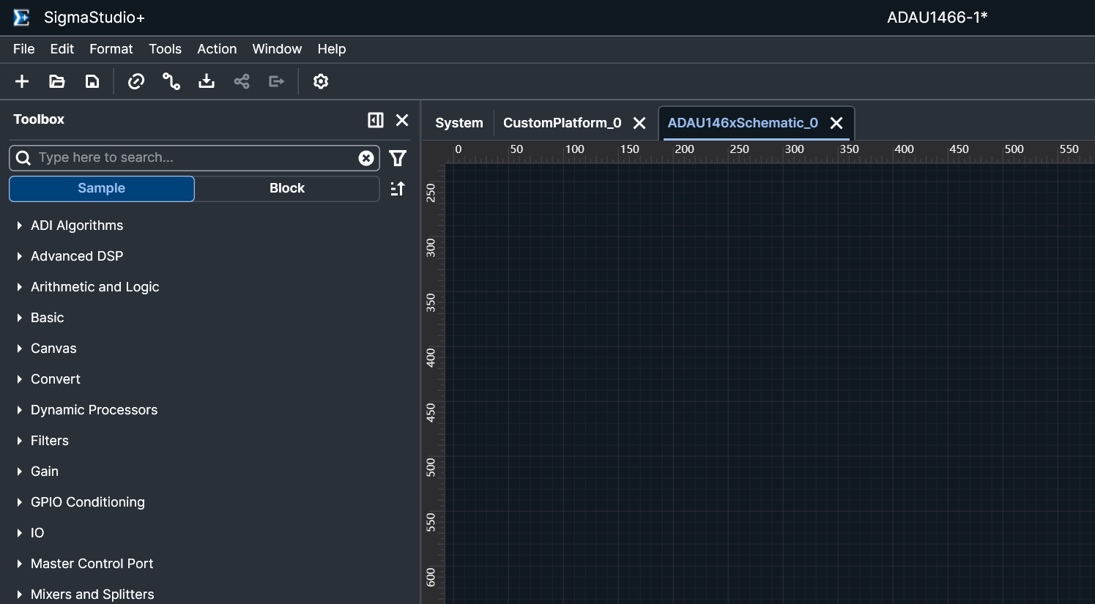Image resolution: width=1095 pixels, height=604 pixels.
Task: Expand the Canvas category
Action: 20,348
